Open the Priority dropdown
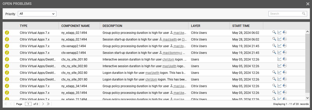This screenshot has height=110, width=312. (x=37, y=14)
